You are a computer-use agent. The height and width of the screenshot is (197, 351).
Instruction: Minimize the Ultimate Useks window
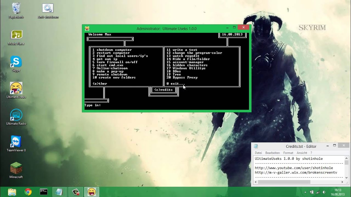coord(228,28)
